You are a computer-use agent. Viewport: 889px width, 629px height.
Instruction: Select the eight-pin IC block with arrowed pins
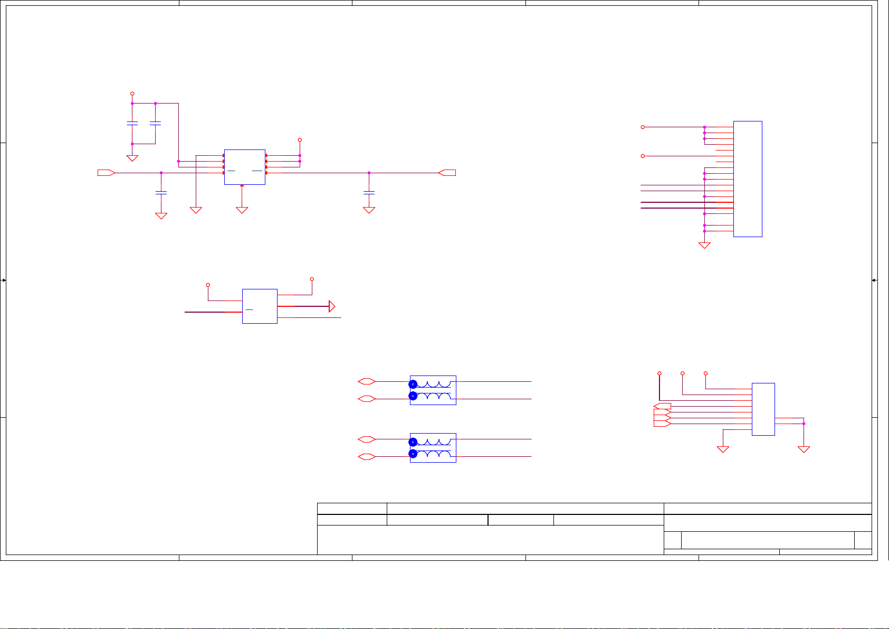[245, 167]
